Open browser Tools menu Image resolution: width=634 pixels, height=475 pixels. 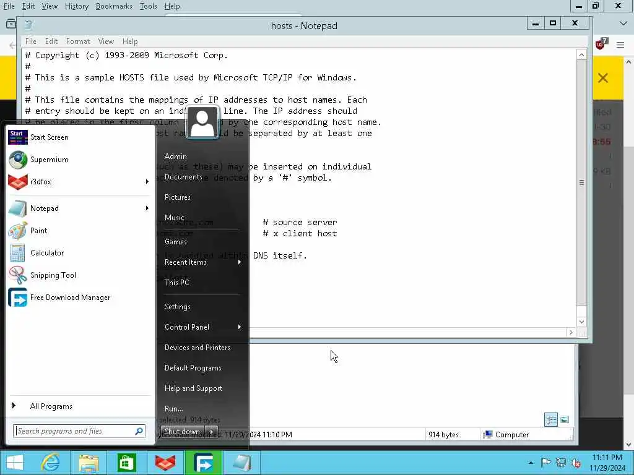click(149, 6)
